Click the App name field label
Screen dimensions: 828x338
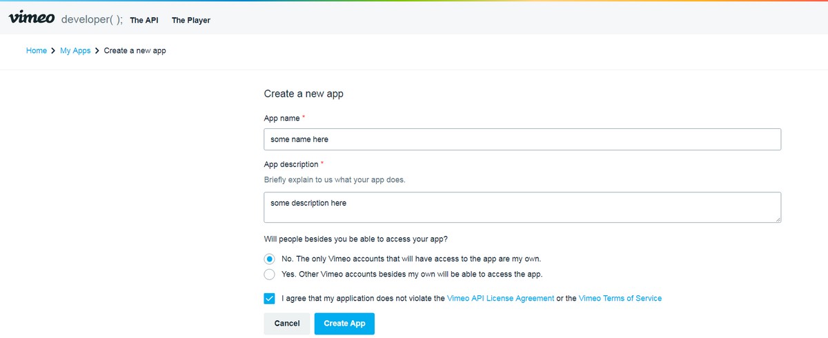(282, 119)
